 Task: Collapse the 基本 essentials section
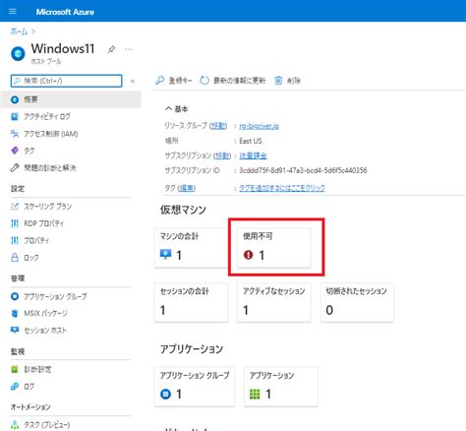[x=176, y=109]
